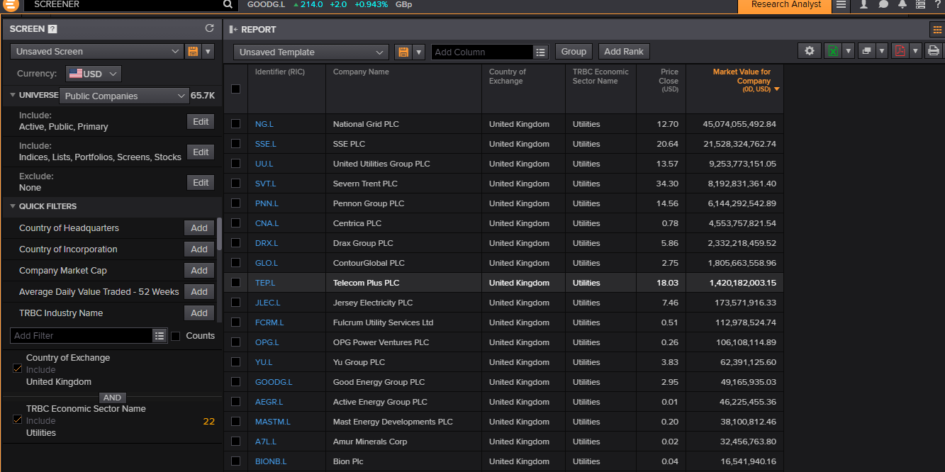Sort by Market Value for Company column

tap(742, 80)
